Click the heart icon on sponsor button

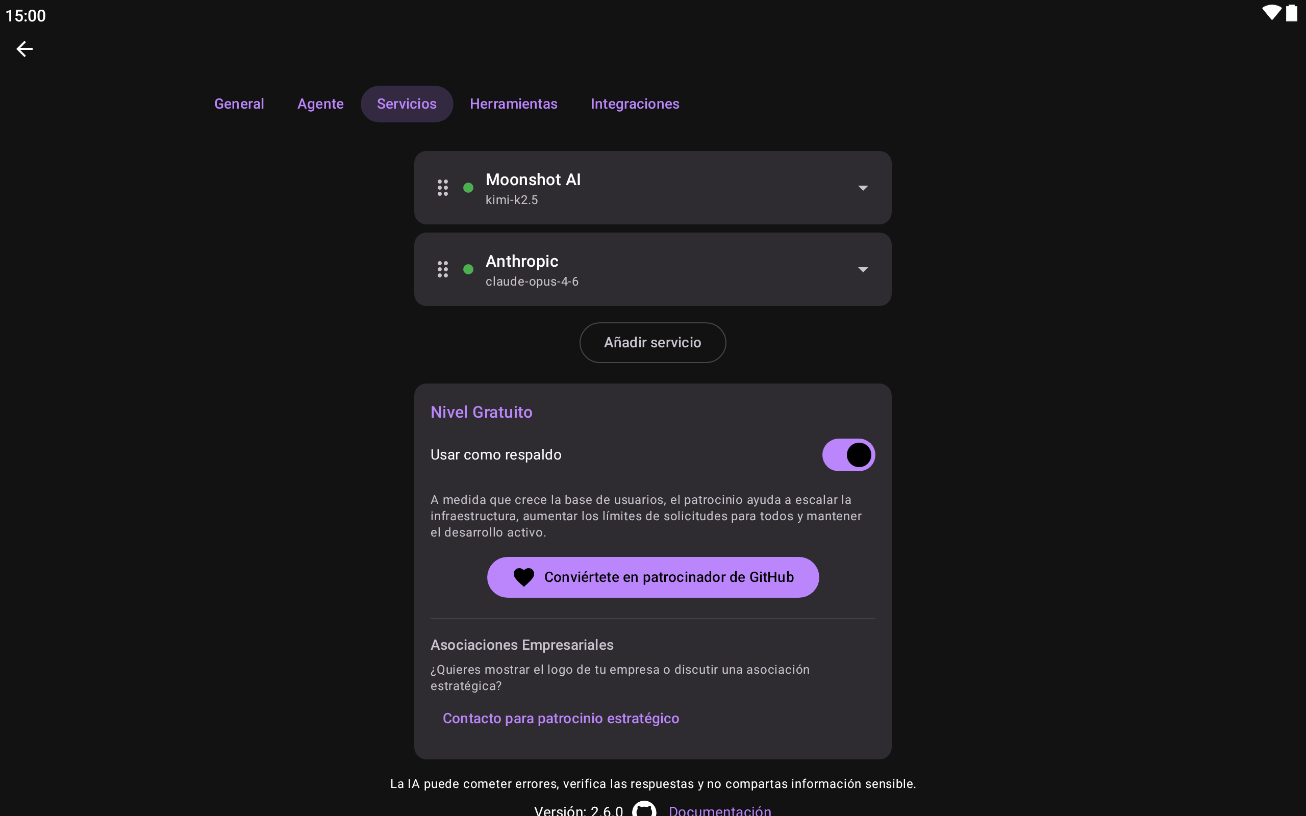click(x=523, y=577)
